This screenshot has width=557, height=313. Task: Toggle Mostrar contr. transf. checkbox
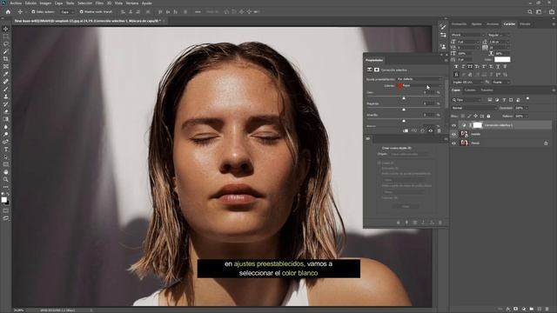tap(81, 11)
